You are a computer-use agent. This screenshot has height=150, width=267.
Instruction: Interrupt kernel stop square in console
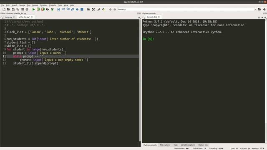tap(259, 17)
